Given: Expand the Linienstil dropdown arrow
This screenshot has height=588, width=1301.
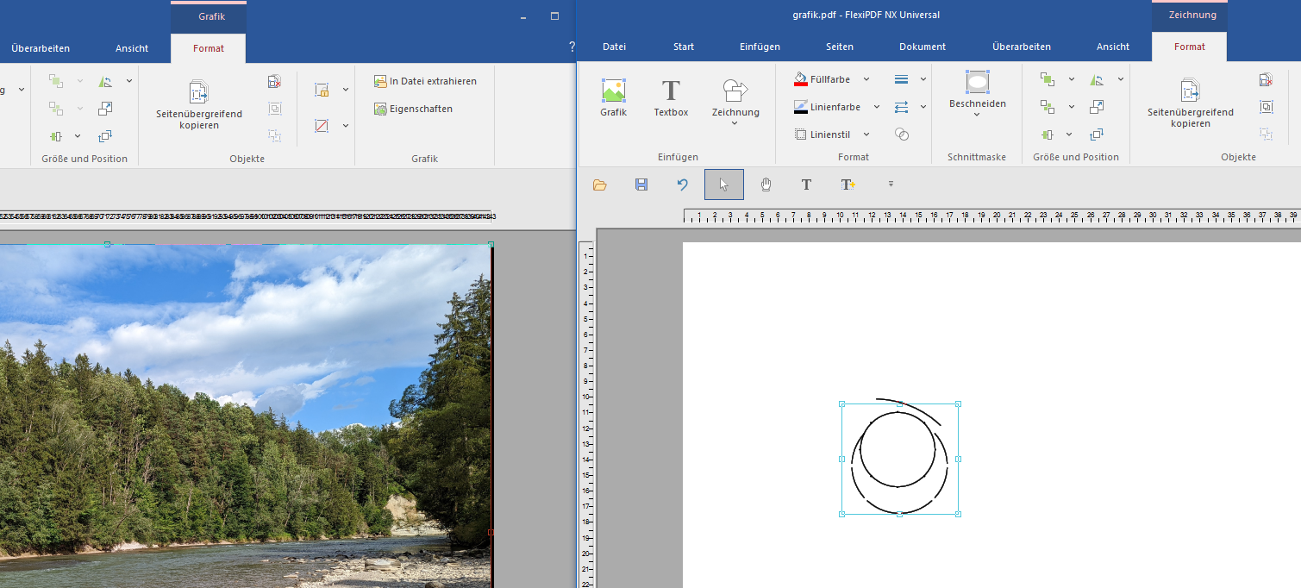Looking at the screenshot, I should tap(866, 134).
